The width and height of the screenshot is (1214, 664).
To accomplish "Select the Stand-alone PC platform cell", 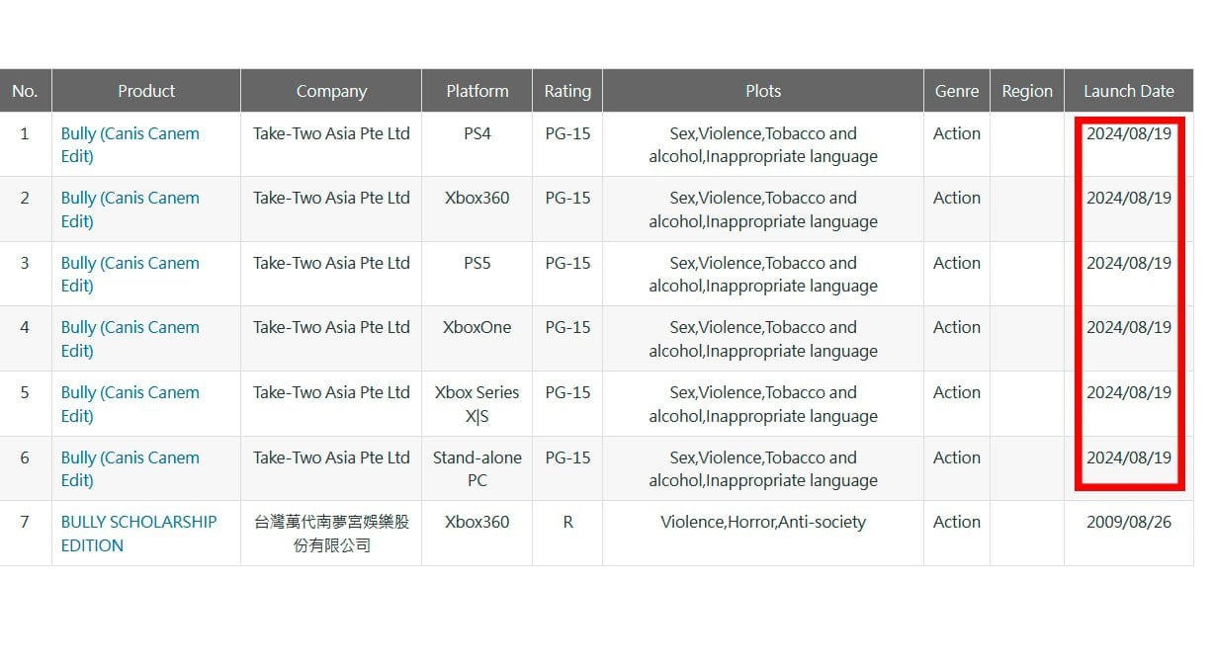I will (x=477, y=469).
